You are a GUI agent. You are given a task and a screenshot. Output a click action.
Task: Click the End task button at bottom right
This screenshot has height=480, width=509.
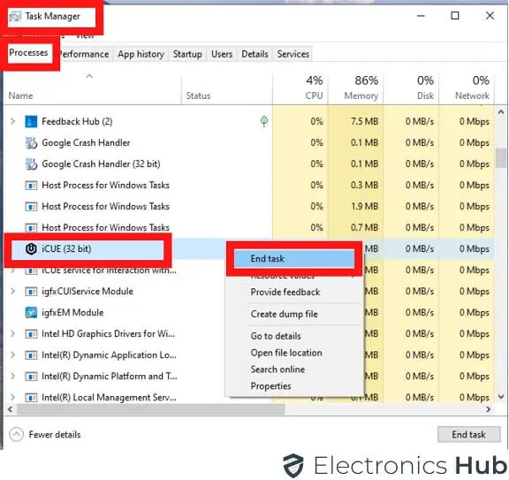point(468,434)
